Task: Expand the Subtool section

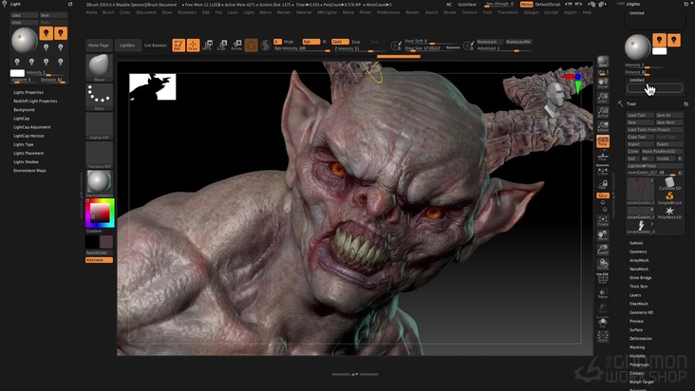Action: click(x=636, y=242)
